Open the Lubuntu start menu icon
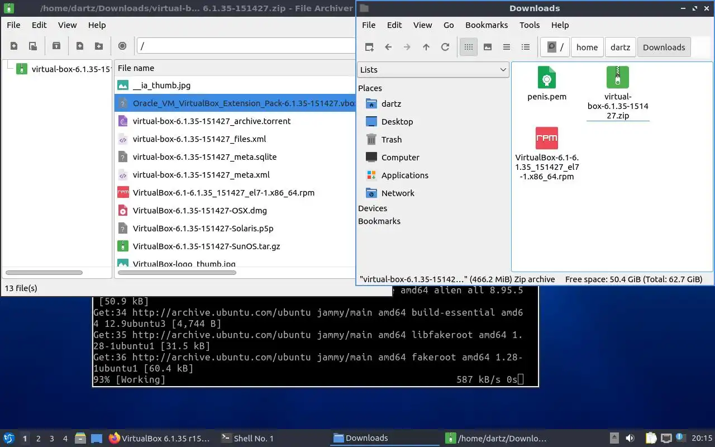The width and height of the screenshot is (715, 447). coord(9,439)
